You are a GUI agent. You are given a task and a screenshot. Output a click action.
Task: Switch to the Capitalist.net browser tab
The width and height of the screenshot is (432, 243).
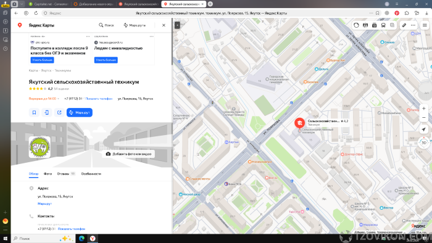(x=48, y=4)
